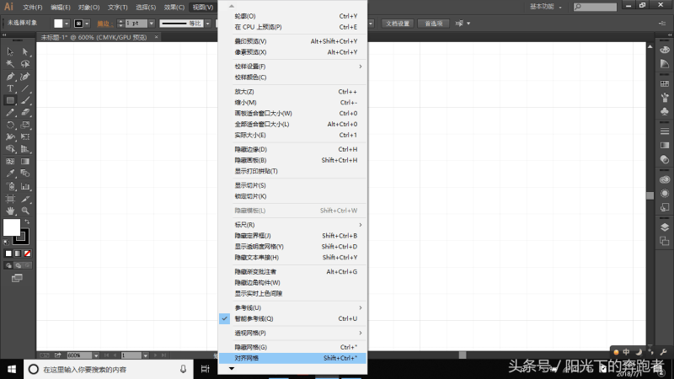Image resolution: width=674 pixels, height=379 pixels.
Task: Open Windows Start button
Action: click(12, 369)
